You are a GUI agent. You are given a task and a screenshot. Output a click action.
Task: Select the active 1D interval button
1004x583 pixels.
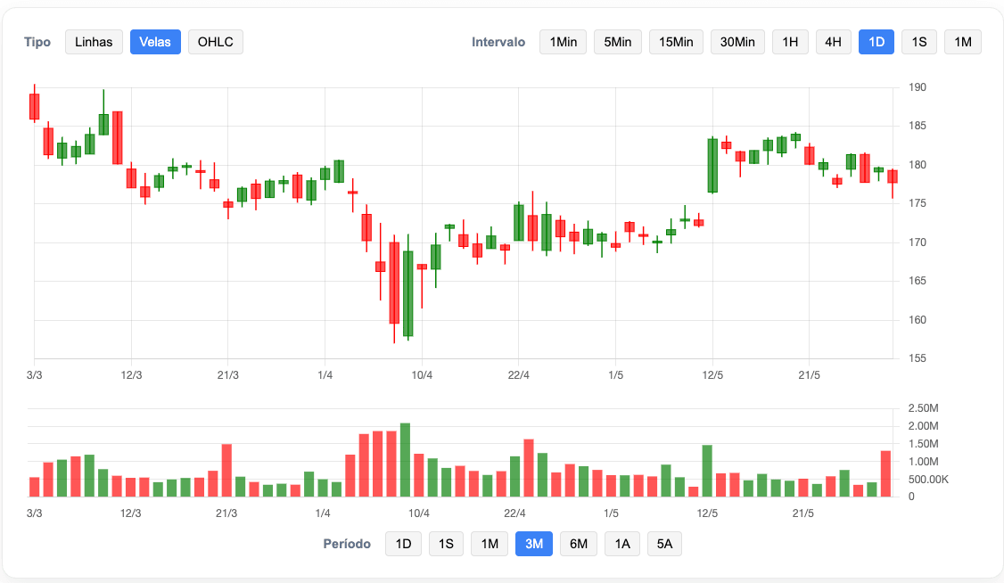[x=876, y=42]
